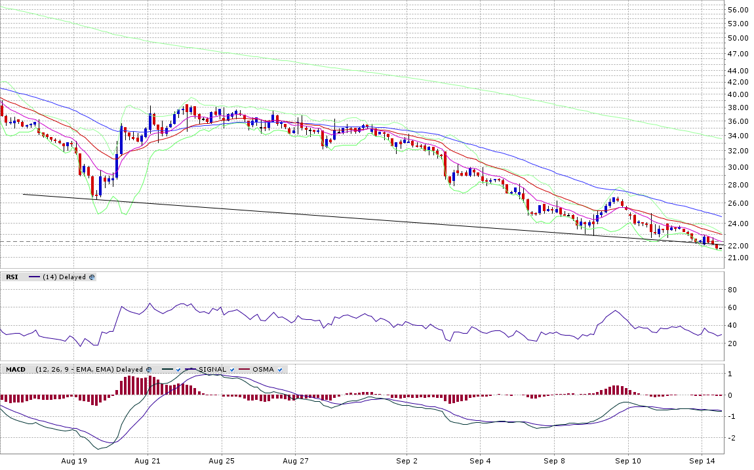
Task: Click the Sep 8 date label
Action: pos(555,461)
